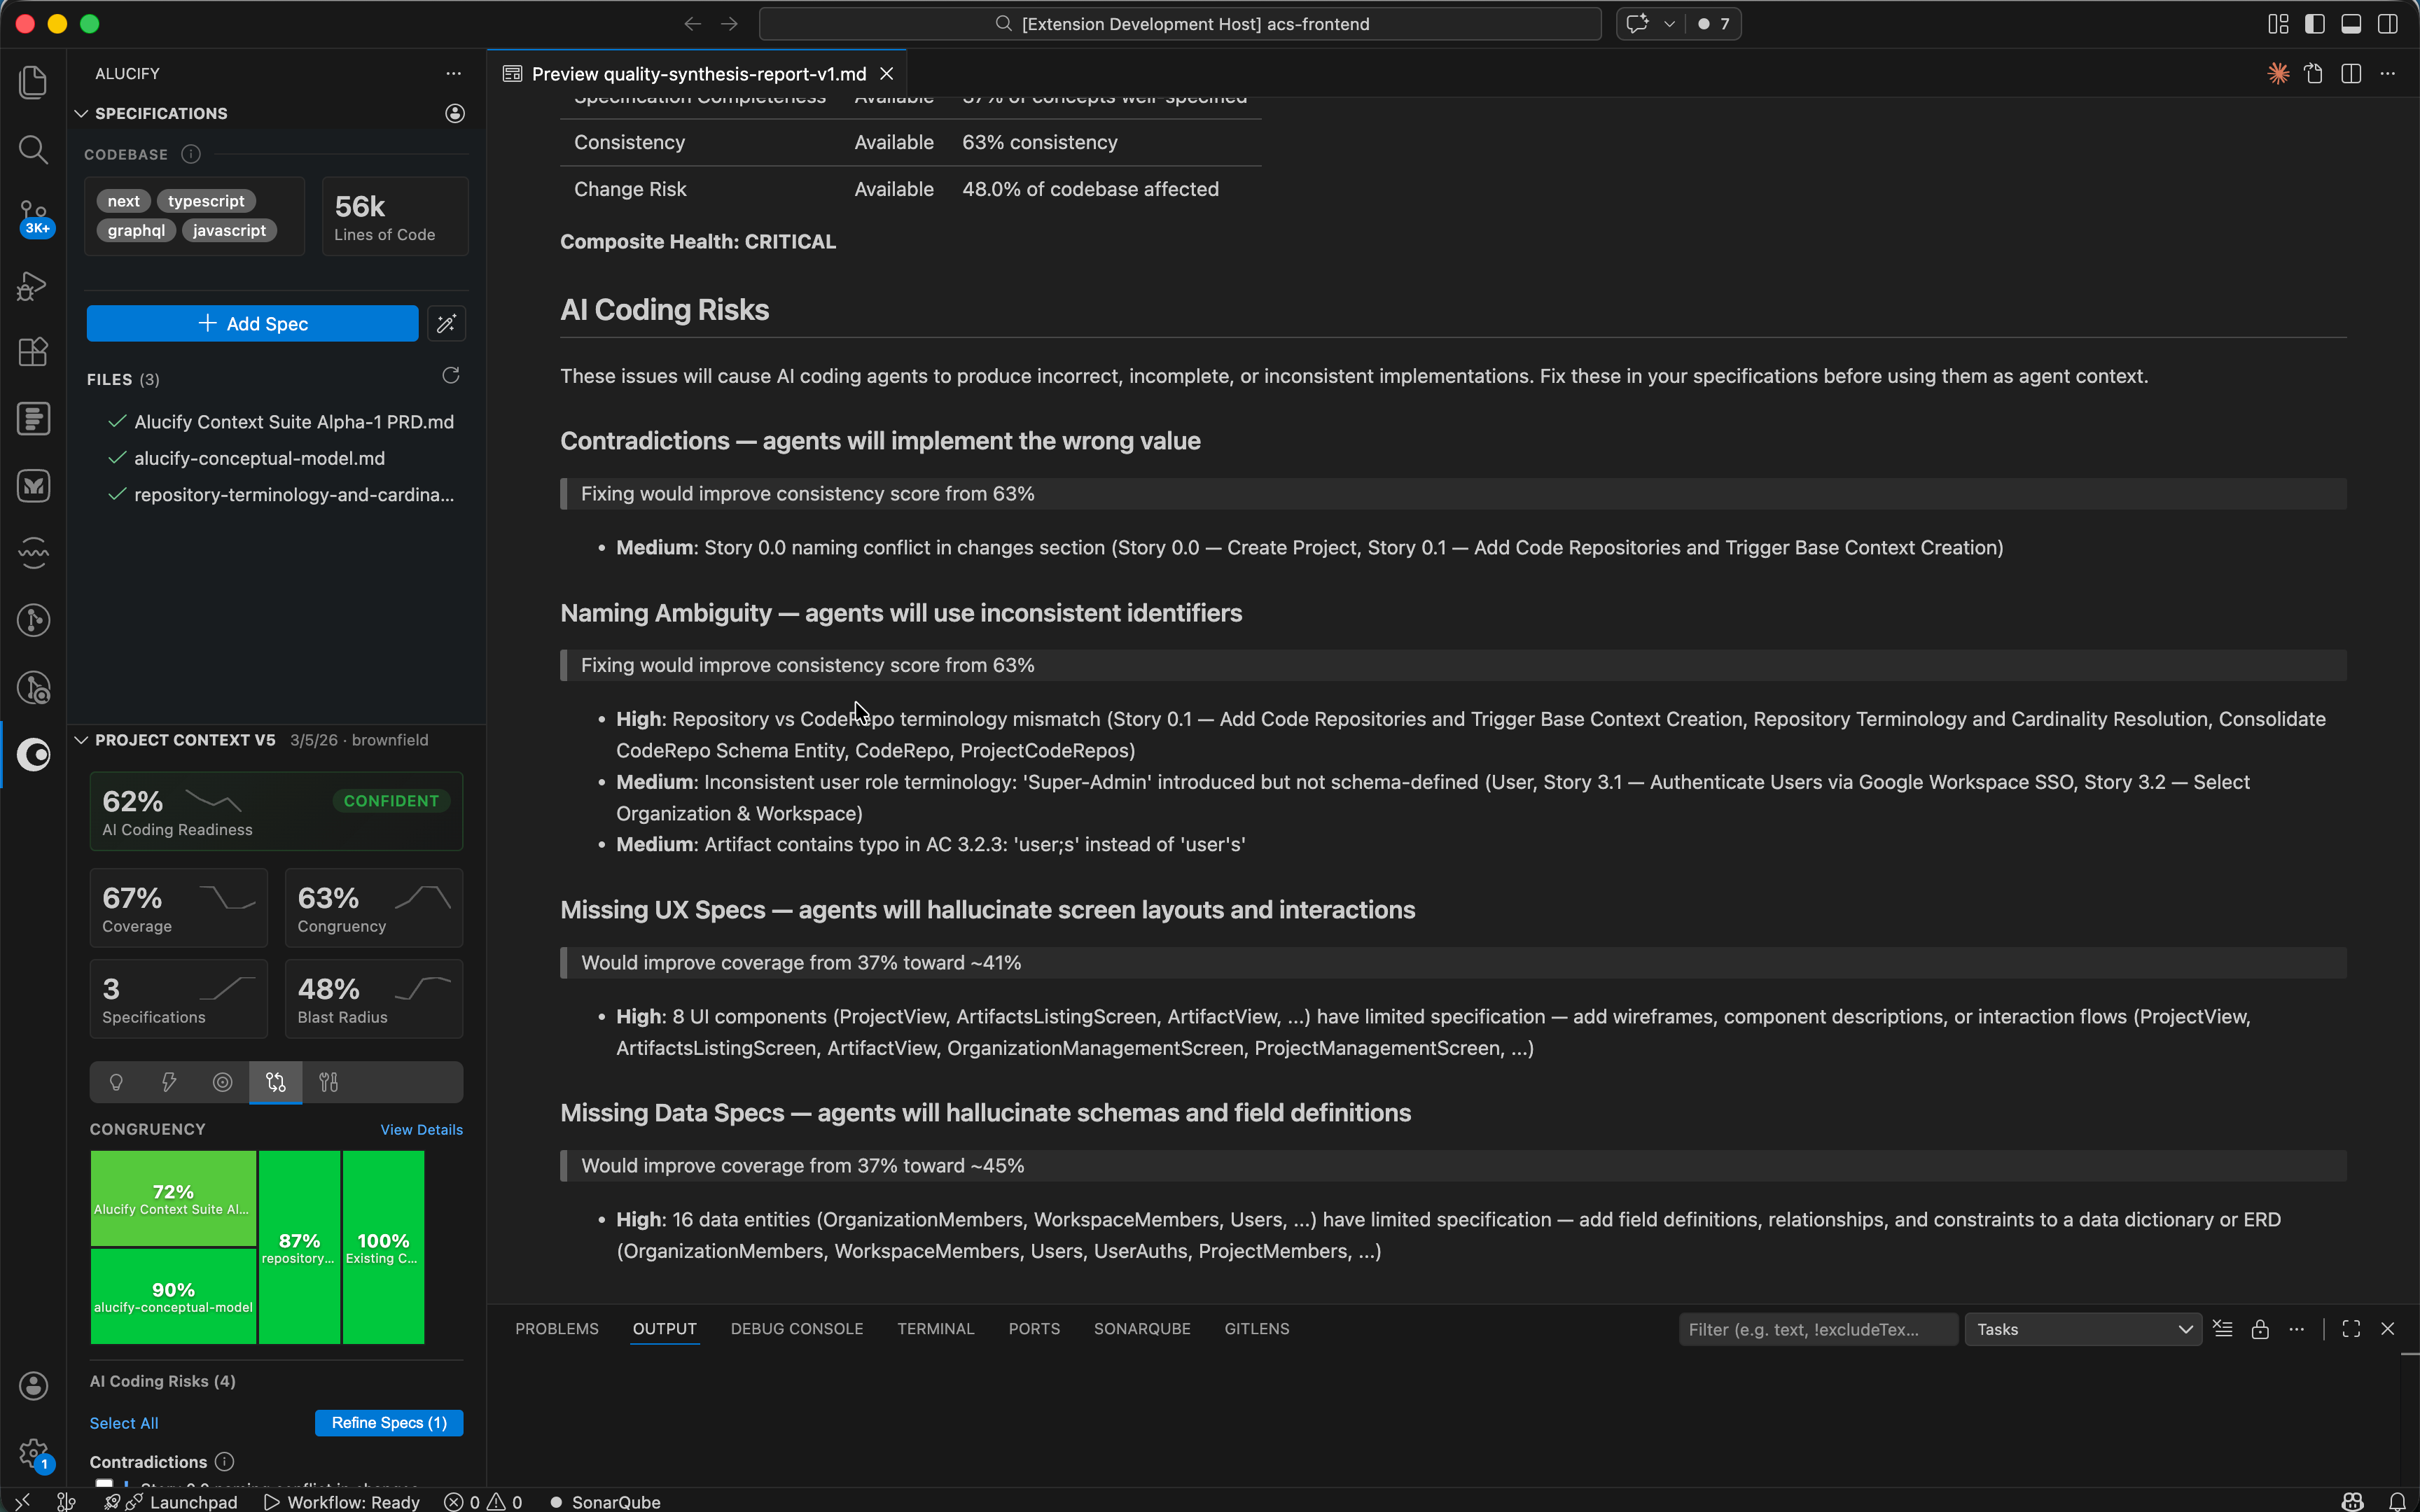Open the Tasks dropdown in Output panel

(x=2082, y=1328)
